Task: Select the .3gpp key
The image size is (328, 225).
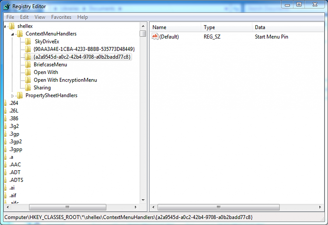Action: click(16, 149)
